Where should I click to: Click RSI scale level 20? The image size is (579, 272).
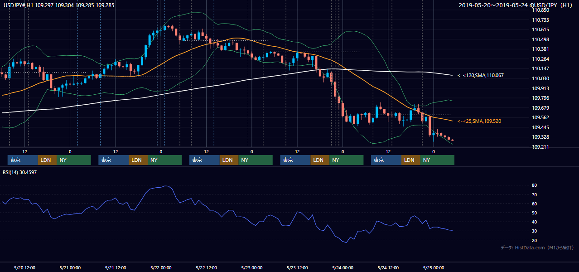535,240
